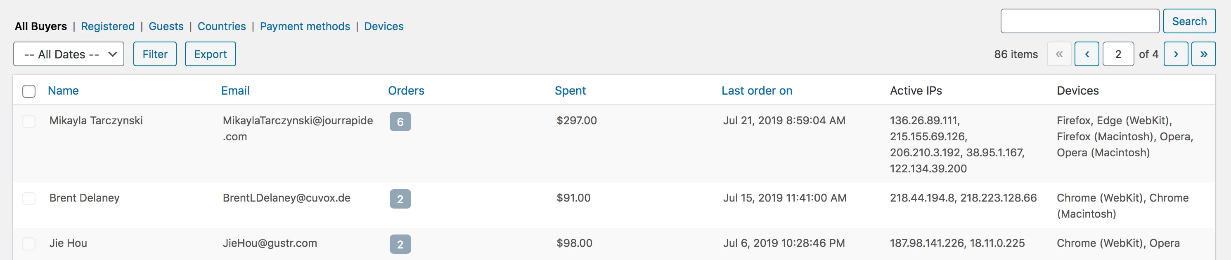
Task: Open the All Dates dropdown
Action: tap(69, 54)
